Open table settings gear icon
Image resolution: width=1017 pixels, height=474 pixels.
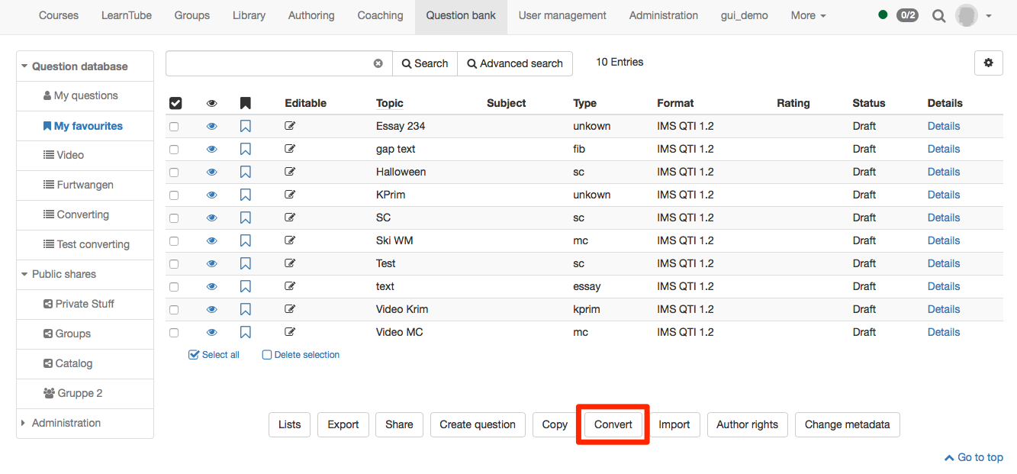(988, 63)
